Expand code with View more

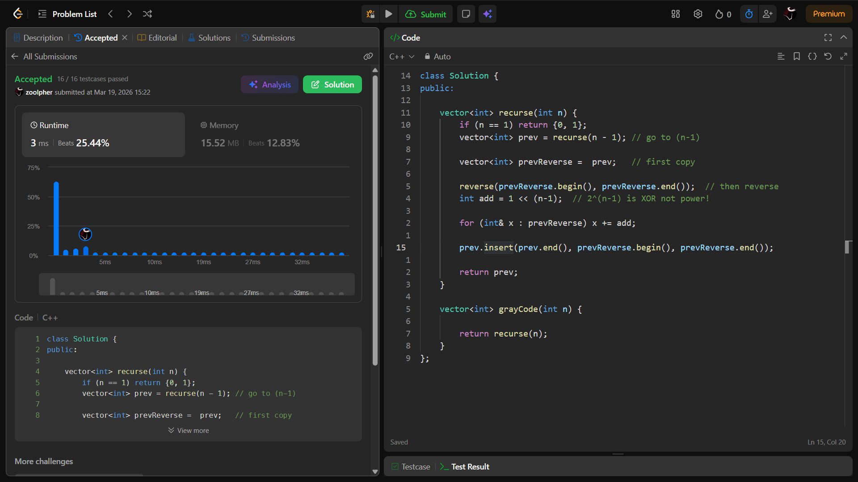189,430
